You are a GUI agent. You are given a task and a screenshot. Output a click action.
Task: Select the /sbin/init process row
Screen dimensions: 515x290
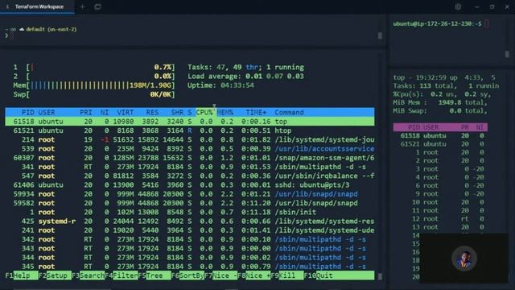190,212
